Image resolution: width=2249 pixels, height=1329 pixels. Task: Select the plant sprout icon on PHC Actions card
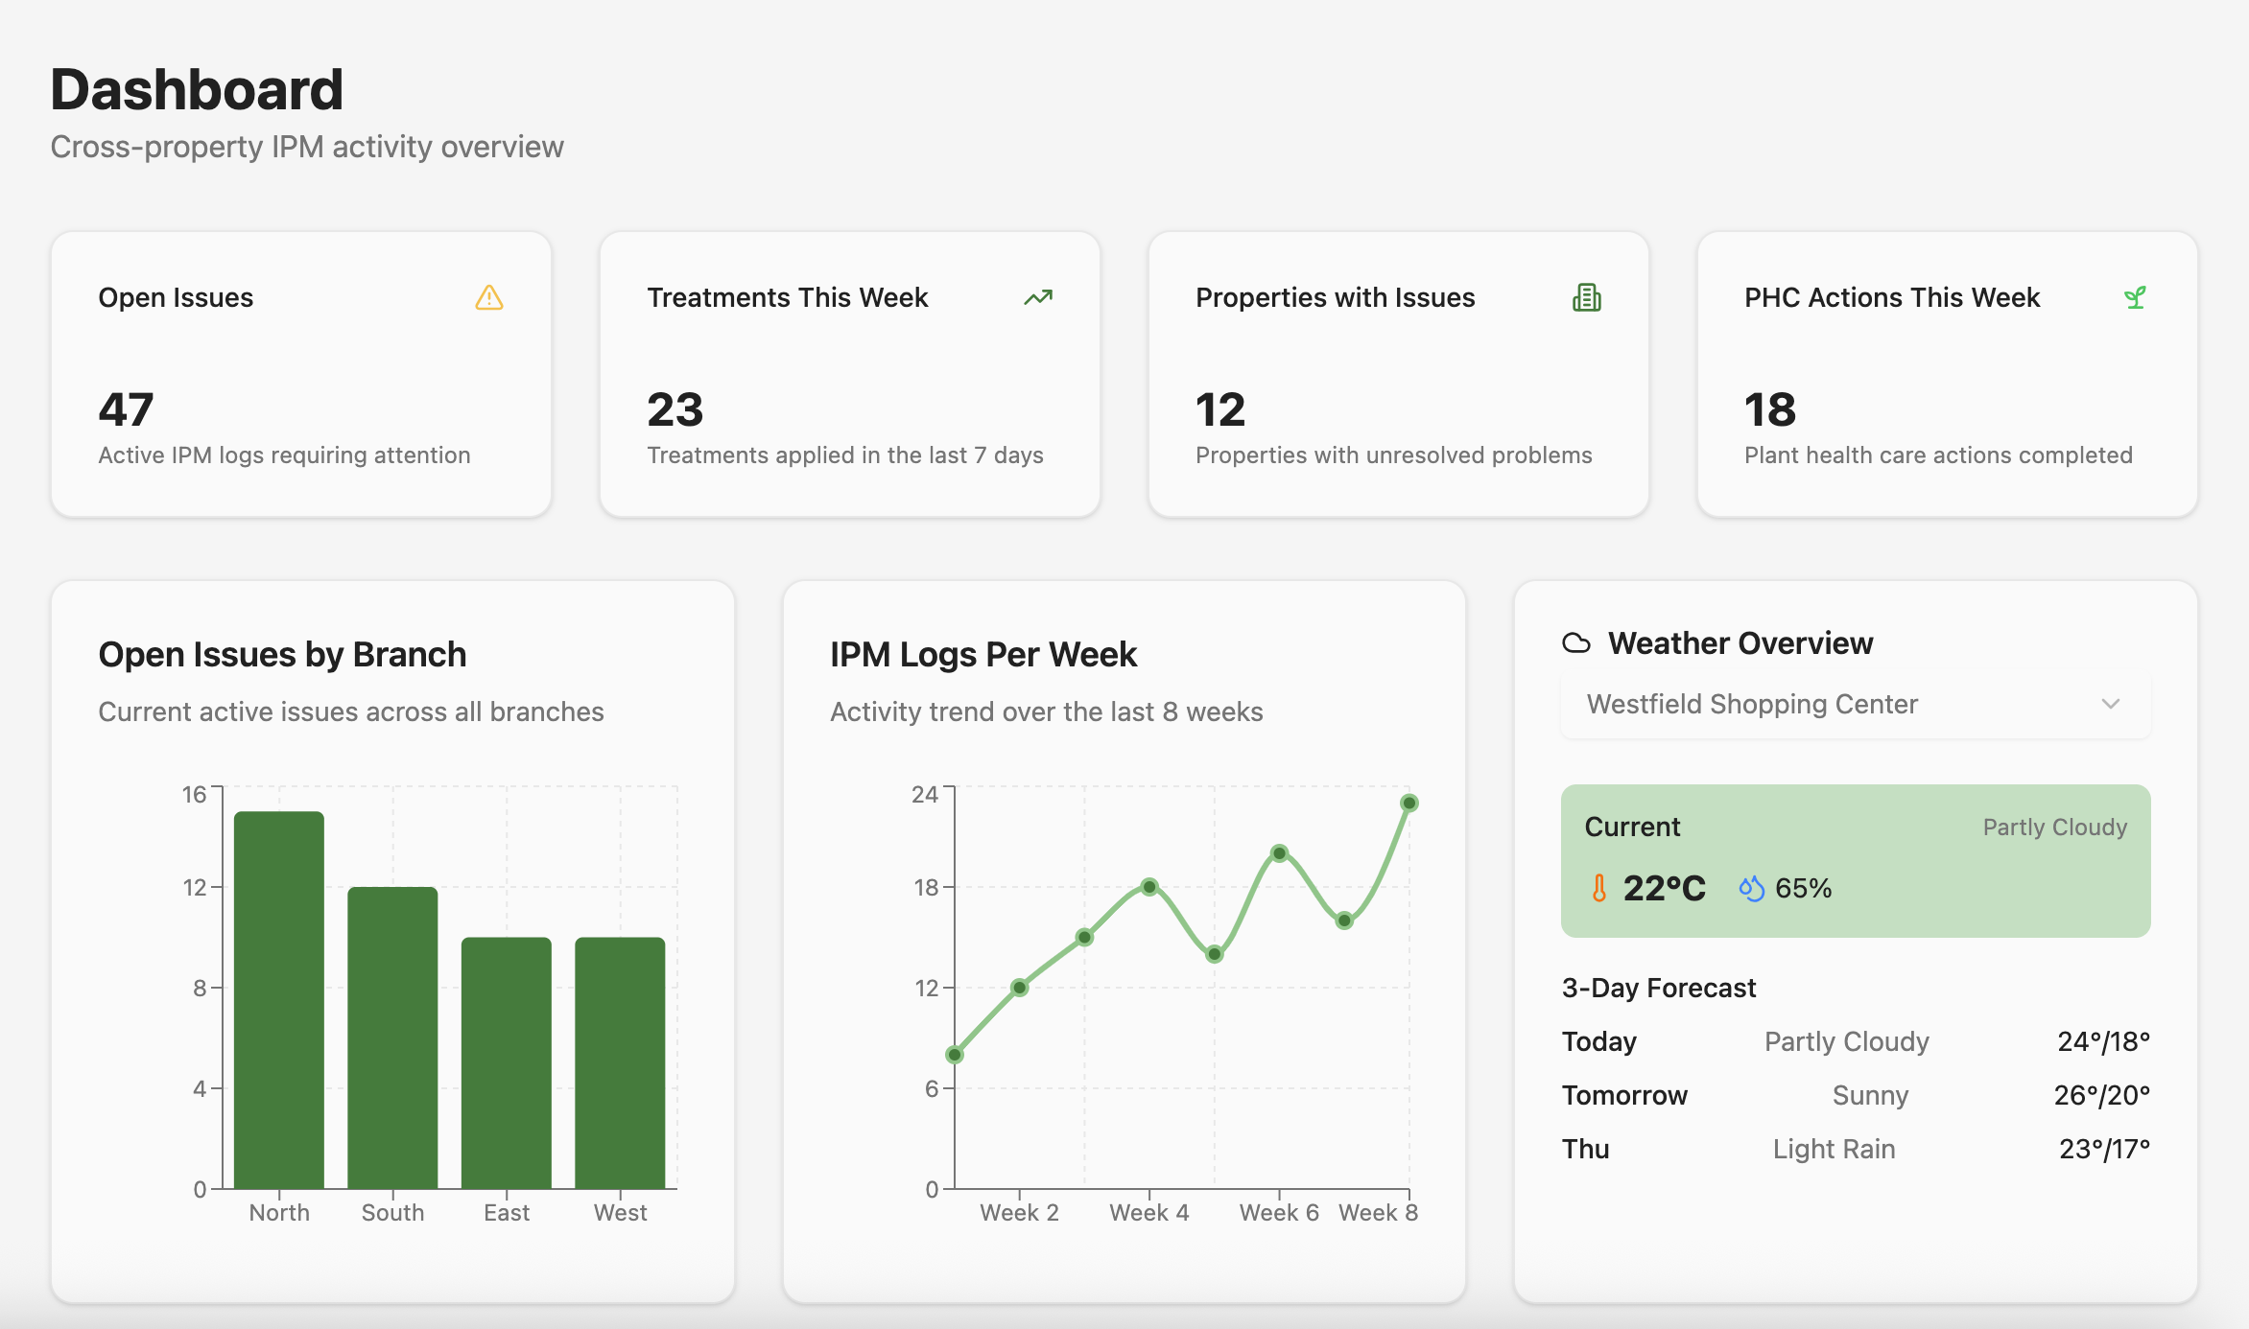tap(2134, 298)
